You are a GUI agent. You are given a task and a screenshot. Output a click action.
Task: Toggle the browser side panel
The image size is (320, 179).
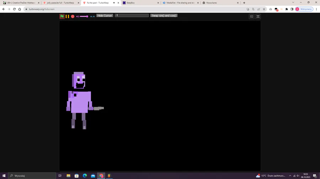point(292,9)
